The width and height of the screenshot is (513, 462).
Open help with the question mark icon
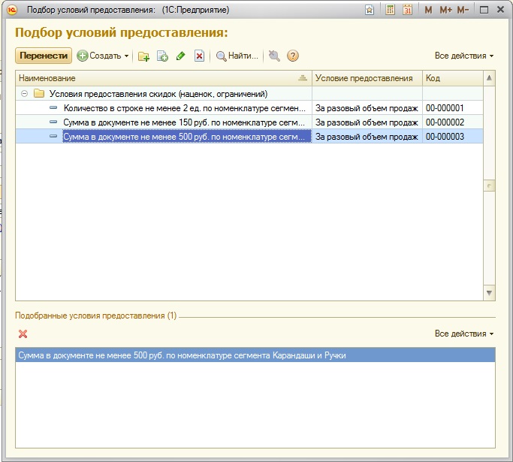pos(293,56)
